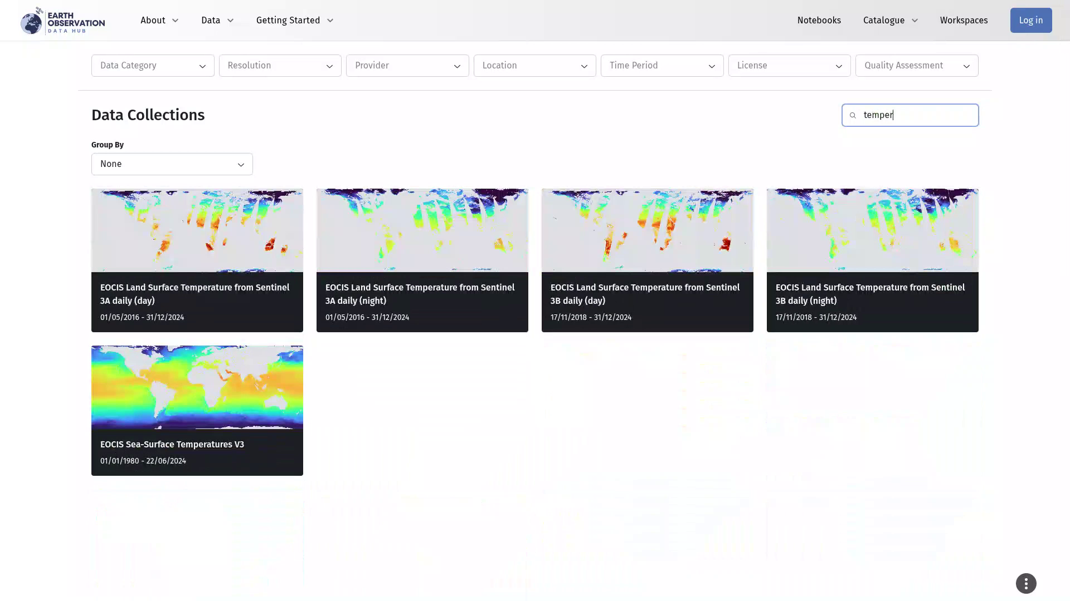1070x601 pixels.
Task: Open Sentinel 3B daily (day) collection card
Action: click(x=647, y=260)
